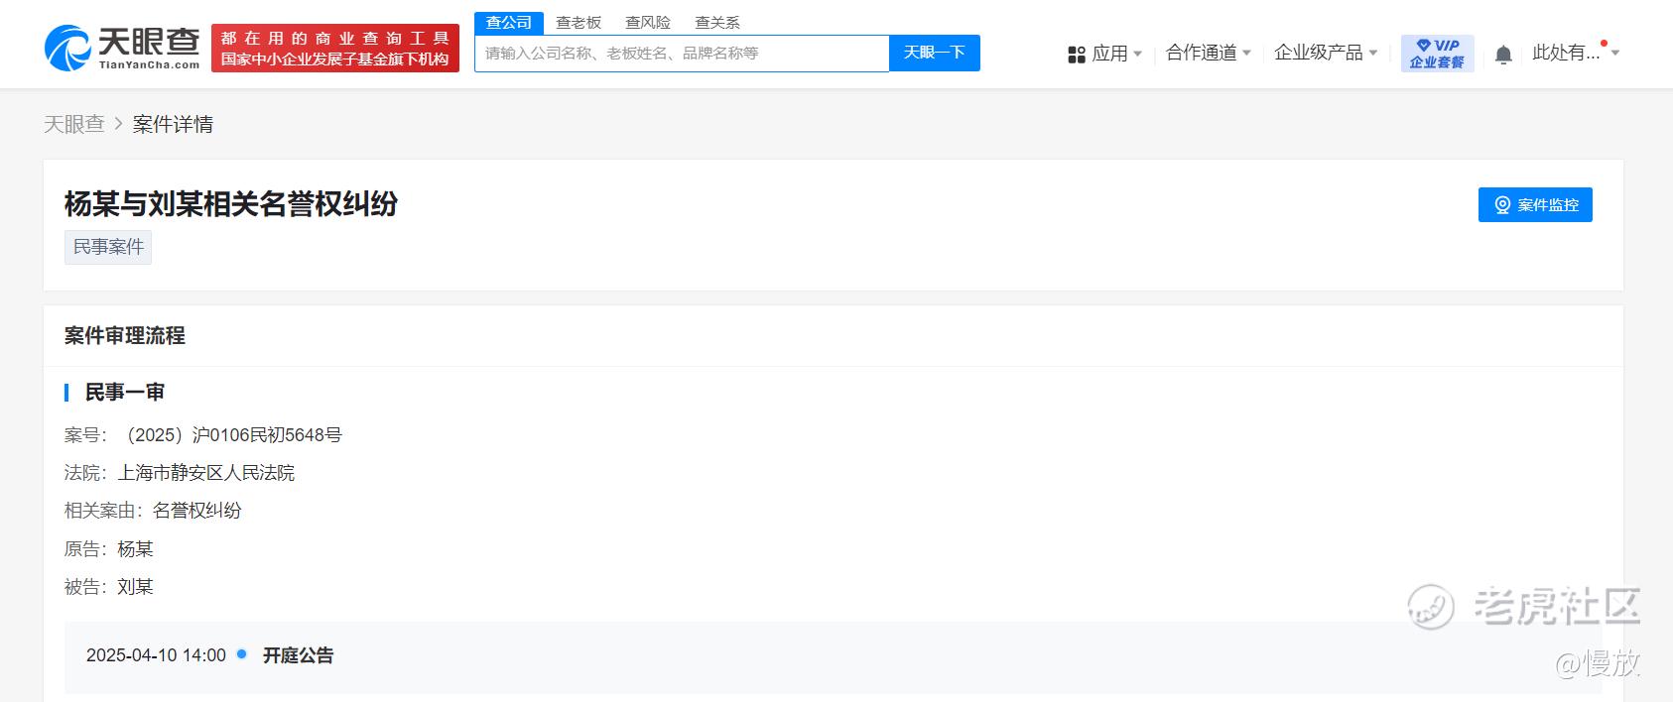Expand the 合作通道 dropdown
1673x702 pixels.
(x=1209, y=53)
